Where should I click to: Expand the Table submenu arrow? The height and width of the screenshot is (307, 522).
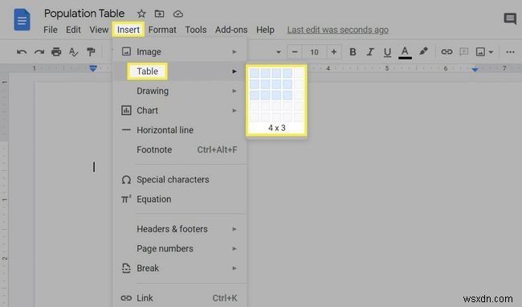(x=234, y=72)
